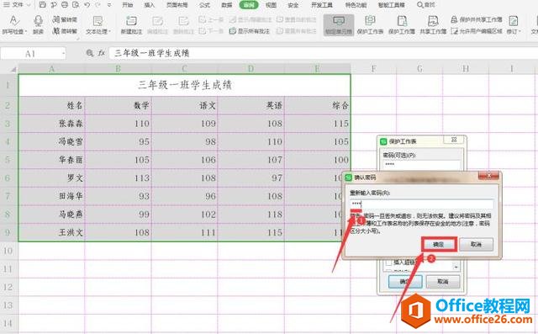The height and width of the screenshot is (334, 538).
Task: Click the cell containing 罗文
Action: [x=52, y=178]
